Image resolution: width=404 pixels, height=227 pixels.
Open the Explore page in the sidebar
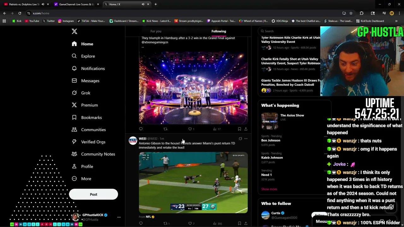(x=83, y=56)
